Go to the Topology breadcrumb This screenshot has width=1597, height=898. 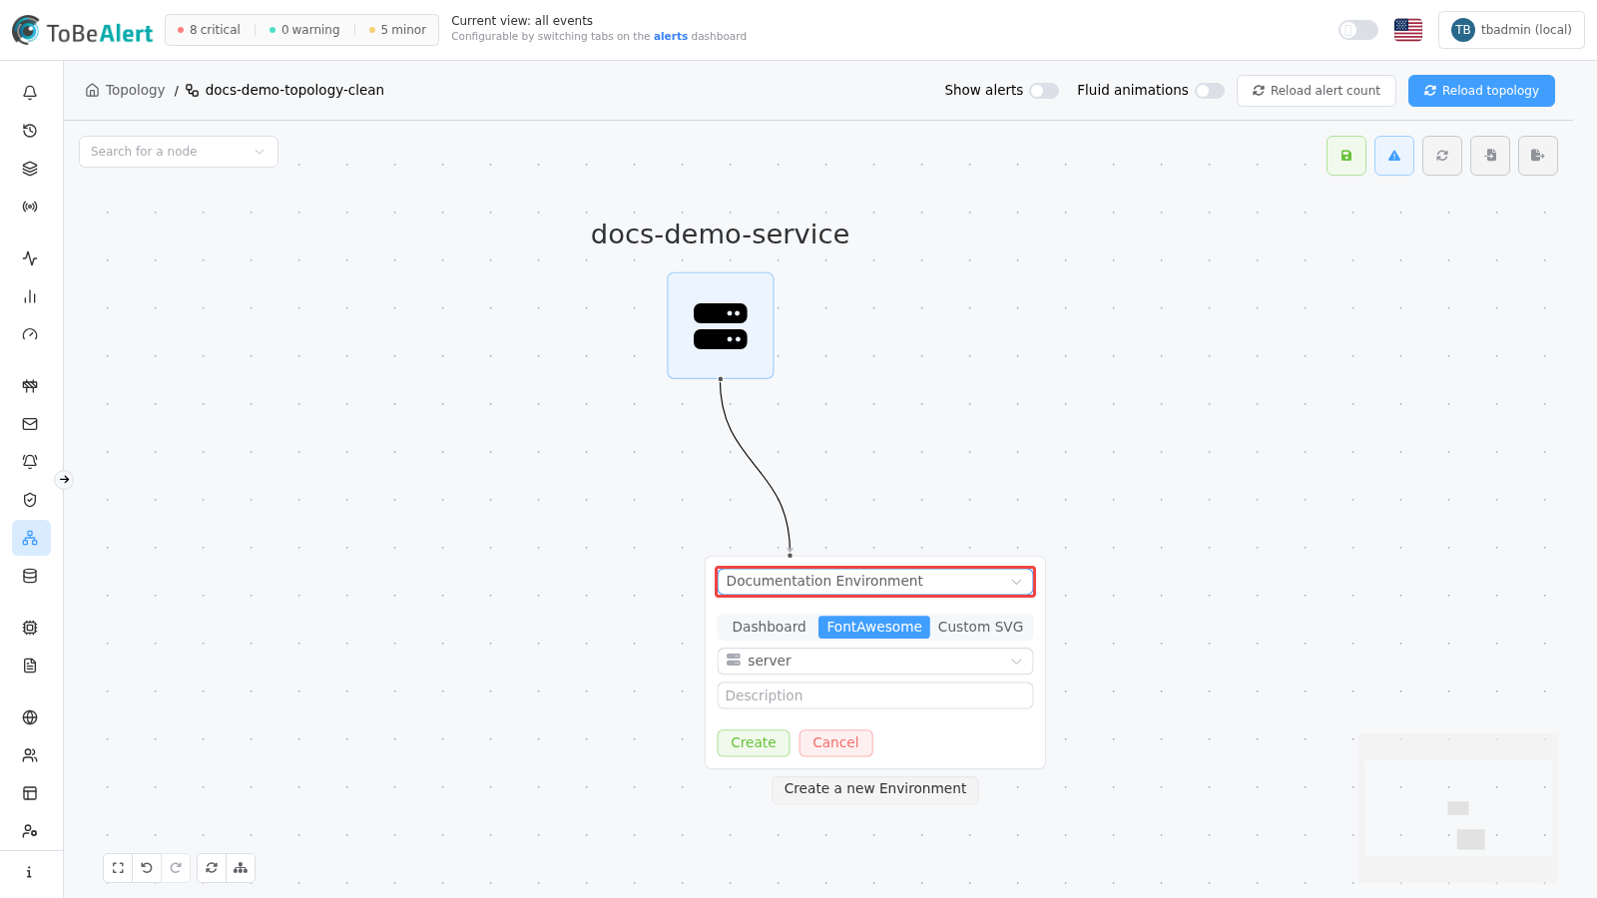pos(126,90)
